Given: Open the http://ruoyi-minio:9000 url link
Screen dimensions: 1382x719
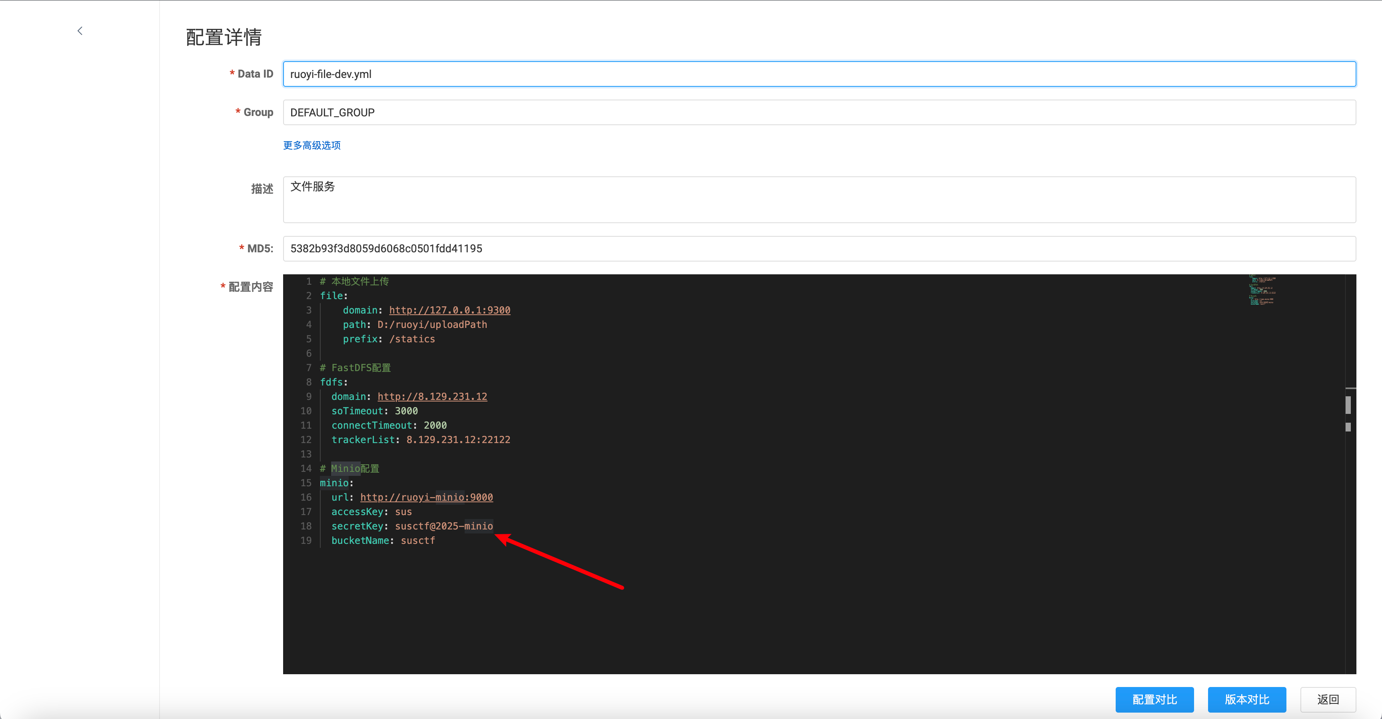Looking at the screenshot, I should pyautogui.click(x=426, y=497).
